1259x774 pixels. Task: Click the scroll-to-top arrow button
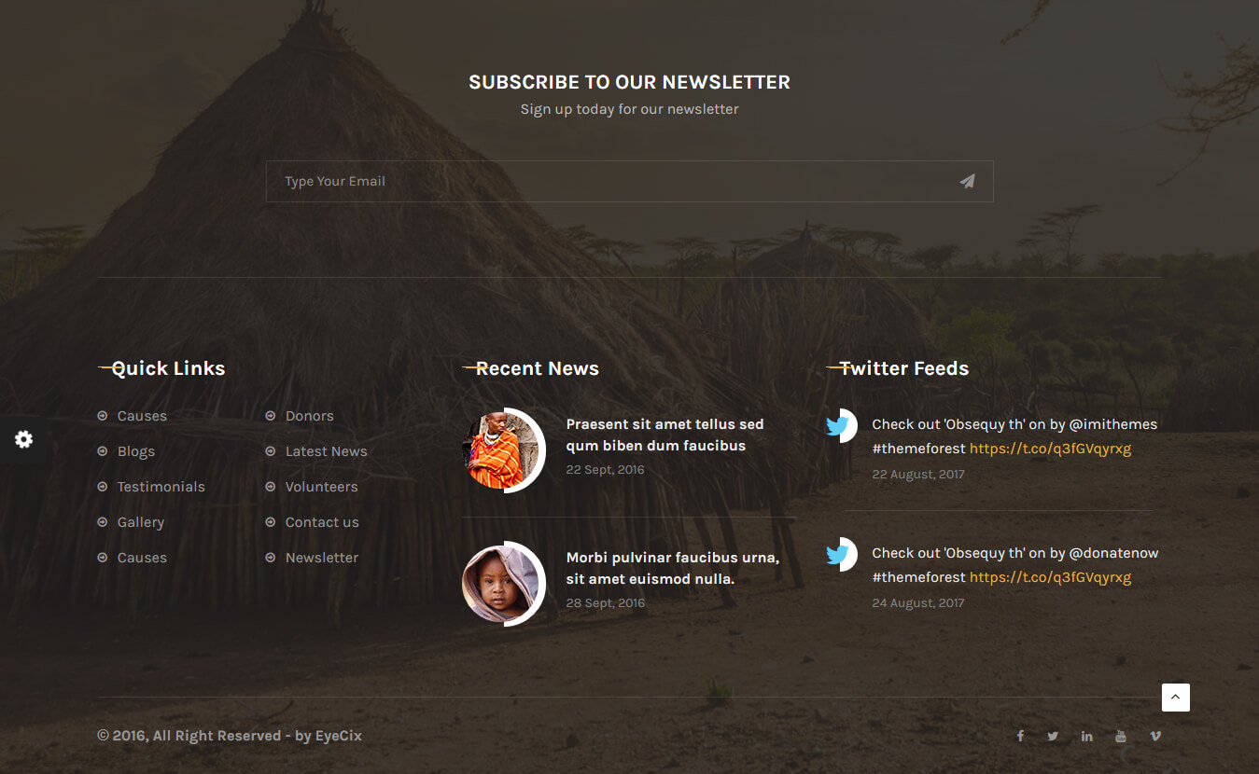point(1175,698)
